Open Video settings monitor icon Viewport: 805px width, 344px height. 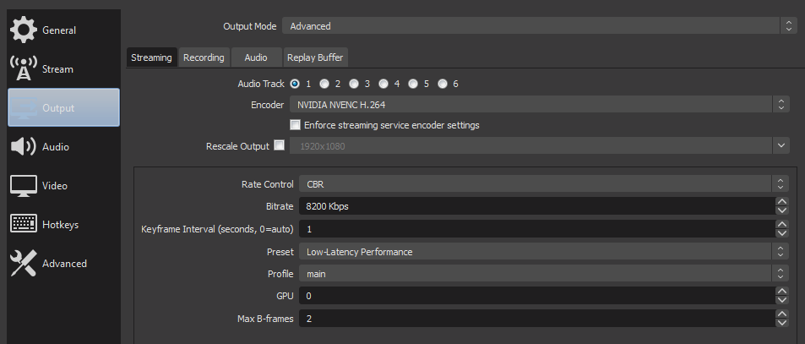[x=23, y=186]
